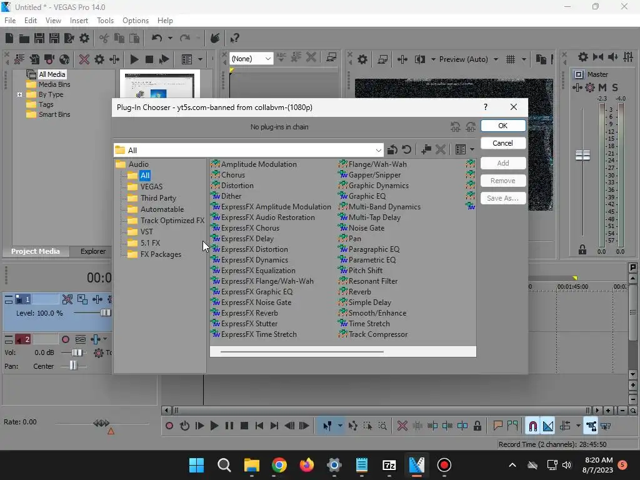Toggle Loop Playback in transport bar

coord(184,426)
